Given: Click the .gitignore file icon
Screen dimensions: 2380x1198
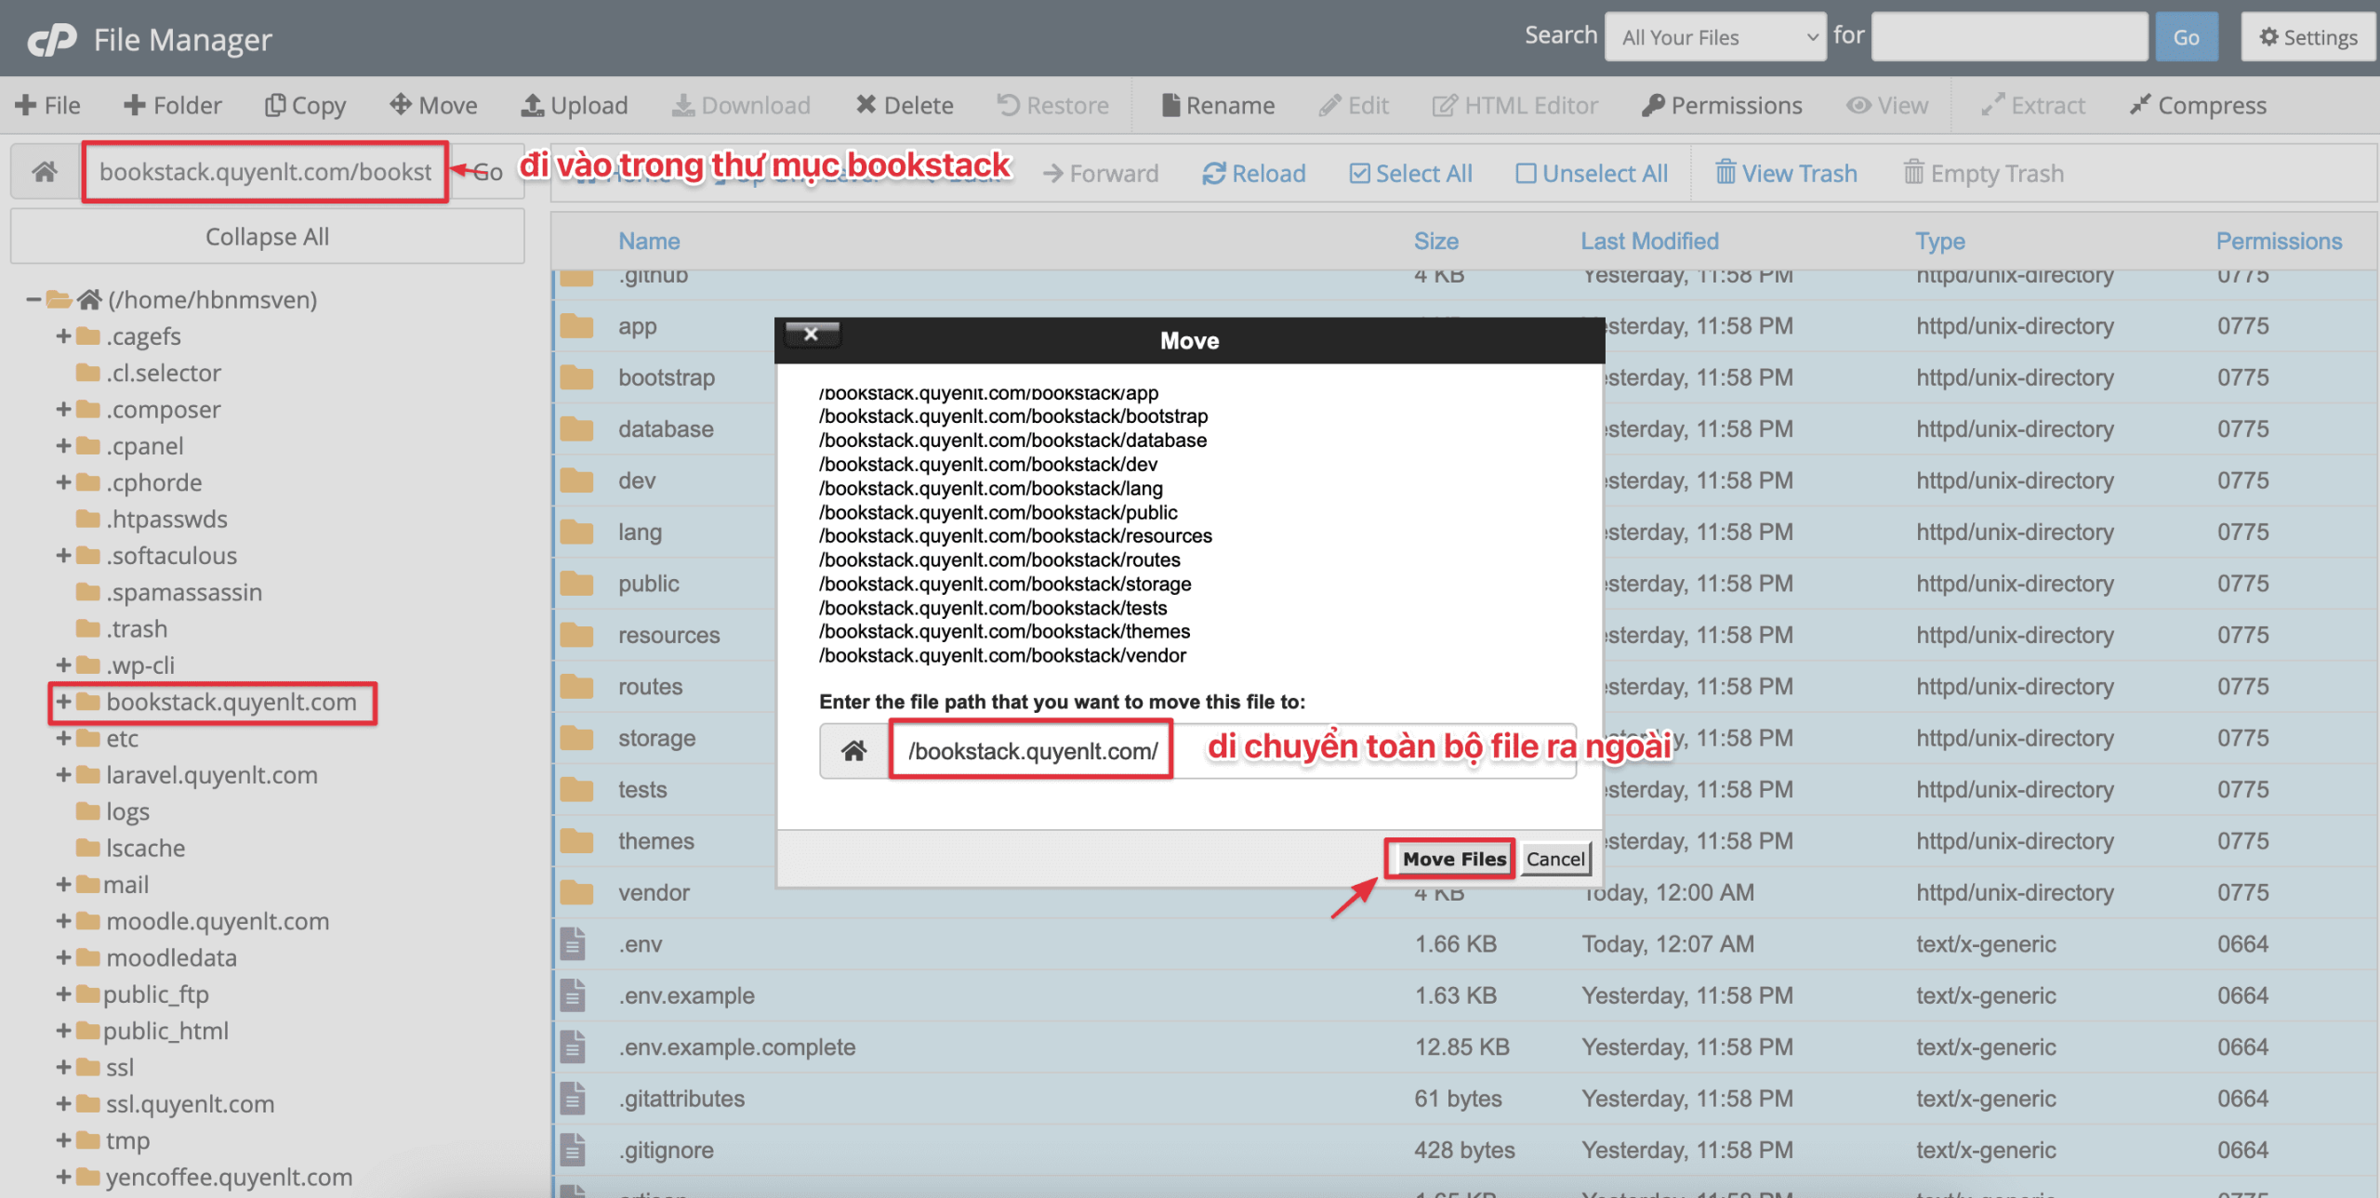Looking at the screenshot, I should point(573,1150).
